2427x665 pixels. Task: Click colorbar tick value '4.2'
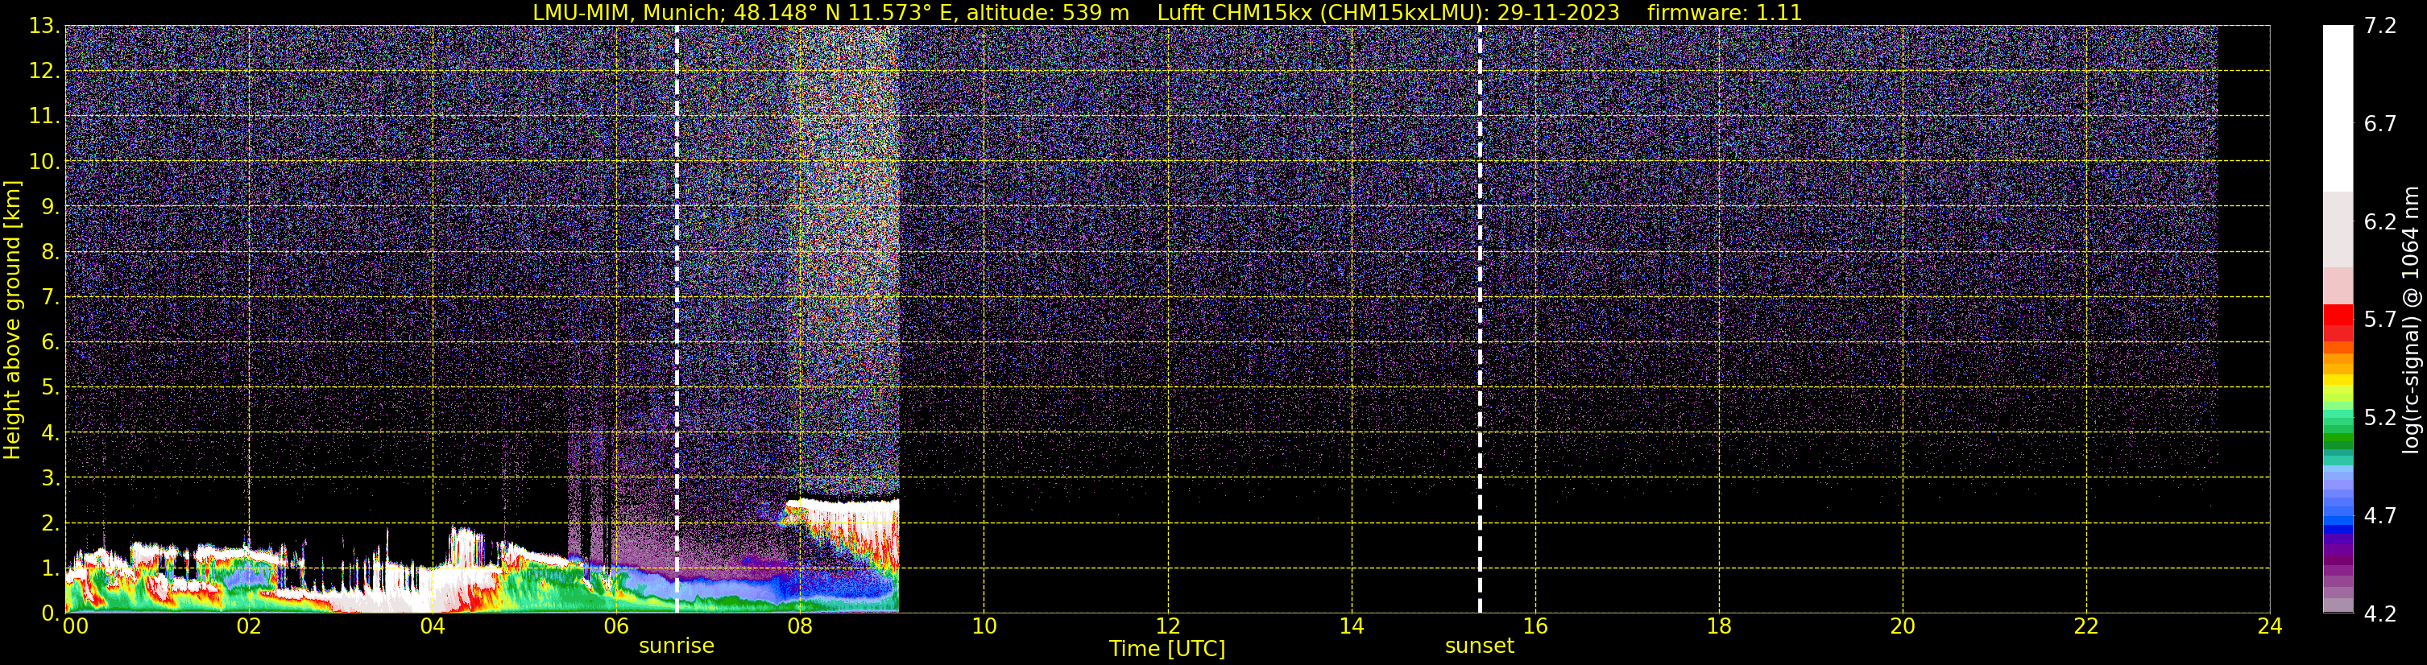2380,613
